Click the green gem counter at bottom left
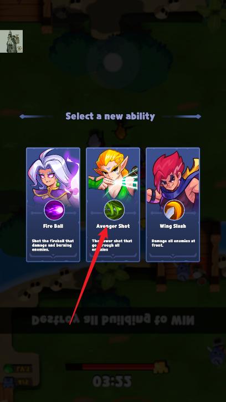This screenshot has height=402, width=226. [x=18, y=369]
